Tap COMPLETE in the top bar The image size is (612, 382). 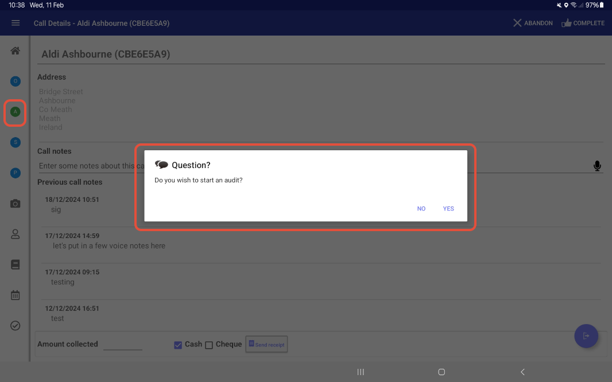pyautogui.click(x=583, y=23)
